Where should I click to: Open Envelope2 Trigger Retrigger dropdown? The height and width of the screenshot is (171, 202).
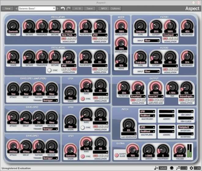point(50,129)
